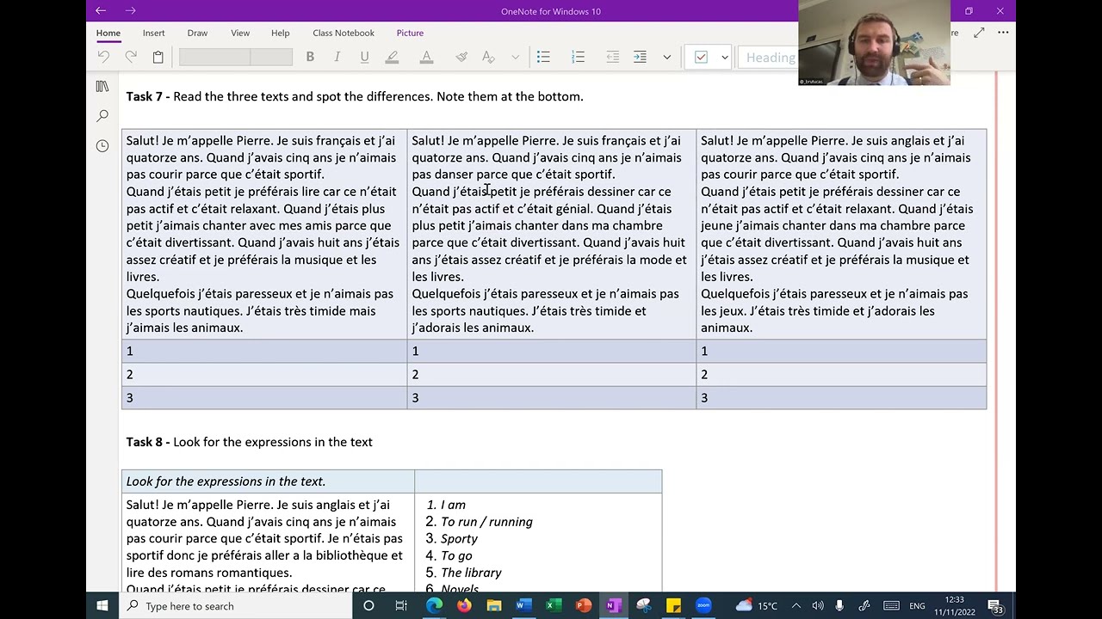
Task: Apply italic formatting
Action: pos(337,57)
